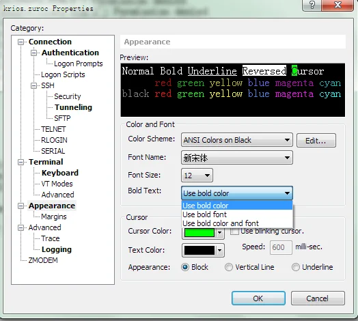This screenshot has width=358, height=321.
Task: Select ZMODEM in the category tree
Action: click(x=43, y=260)
